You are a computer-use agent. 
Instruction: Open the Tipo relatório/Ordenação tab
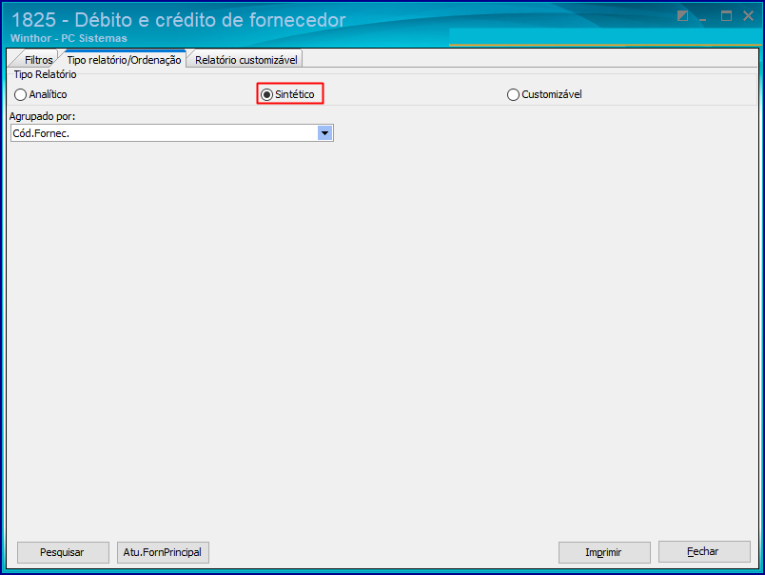pos(124,60)
